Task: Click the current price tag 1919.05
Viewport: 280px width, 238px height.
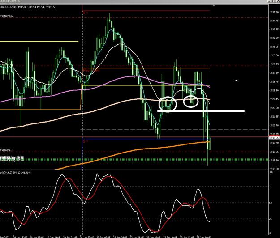Action: 274,138
